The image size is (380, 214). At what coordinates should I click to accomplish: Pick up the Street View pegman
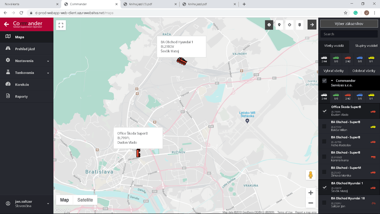[x=311, y=175]
